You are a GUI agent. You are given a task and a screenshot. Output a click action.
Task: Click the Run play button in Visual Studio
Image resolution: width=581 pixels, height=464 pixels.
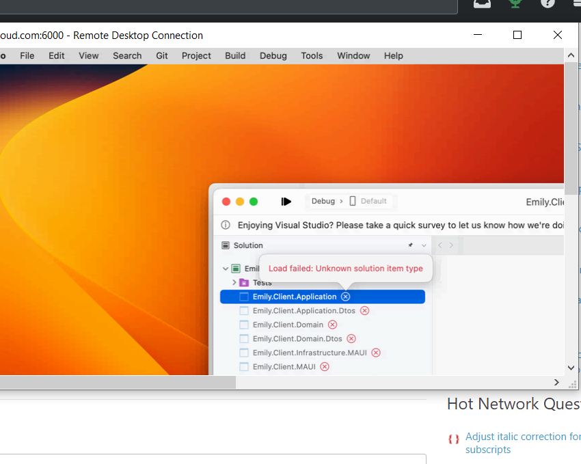point(286,201)
